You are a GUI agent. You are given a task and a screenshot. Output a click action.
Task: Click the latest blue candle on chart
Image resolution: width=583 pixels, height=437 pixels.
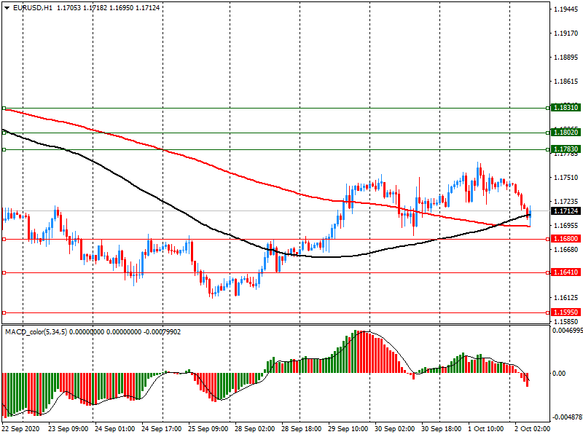[x=531, y=213]
